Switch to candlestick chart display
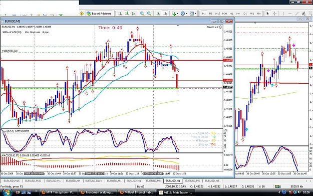Screen dimensions: 313x196 pyautogui.click(x=127, y=14)
